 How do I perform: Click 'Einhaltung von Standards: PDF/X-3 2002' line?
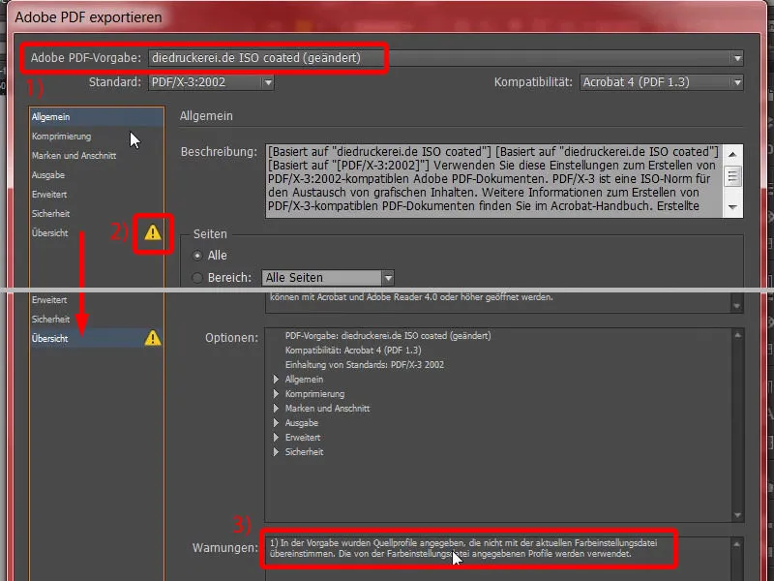[x=365, y=365]
